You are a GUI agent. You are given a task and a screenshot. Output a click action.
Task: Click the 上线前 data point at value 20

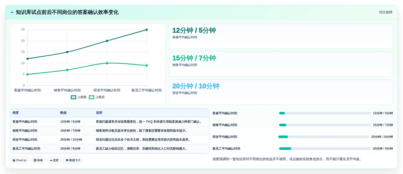pos(107,41)
